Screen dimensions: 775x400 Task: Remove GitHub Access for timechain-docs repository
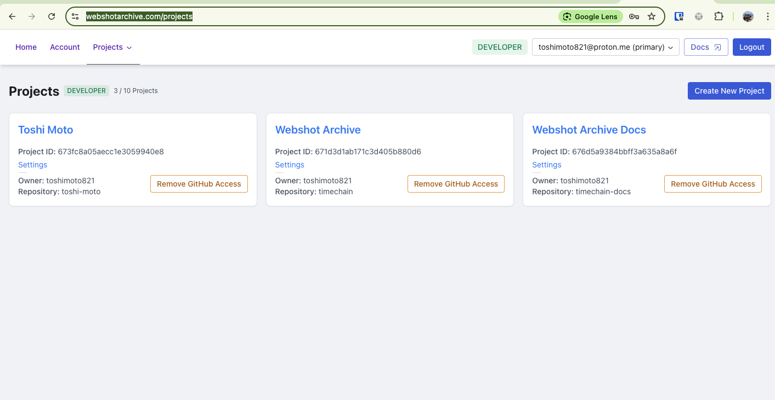pos(713,184)
